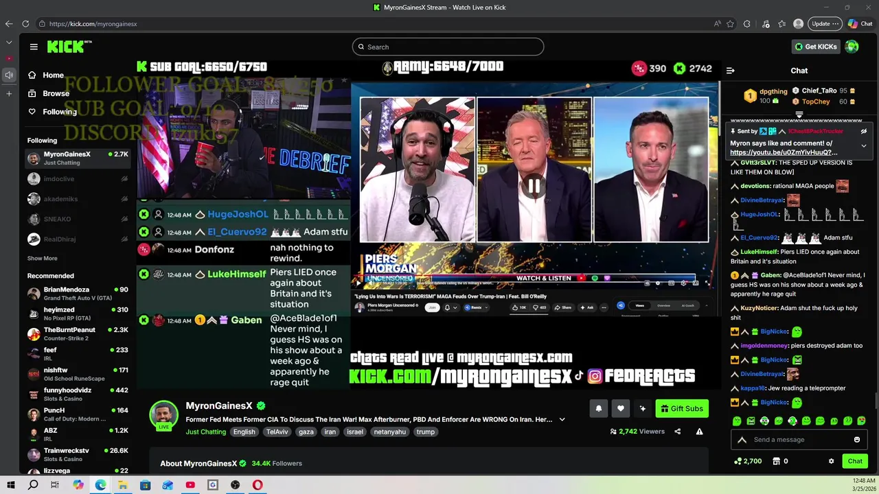Click the Get KICKs button
Viewport: 879px width, 494px height.
pyautogui.click(x=815, y=47)
